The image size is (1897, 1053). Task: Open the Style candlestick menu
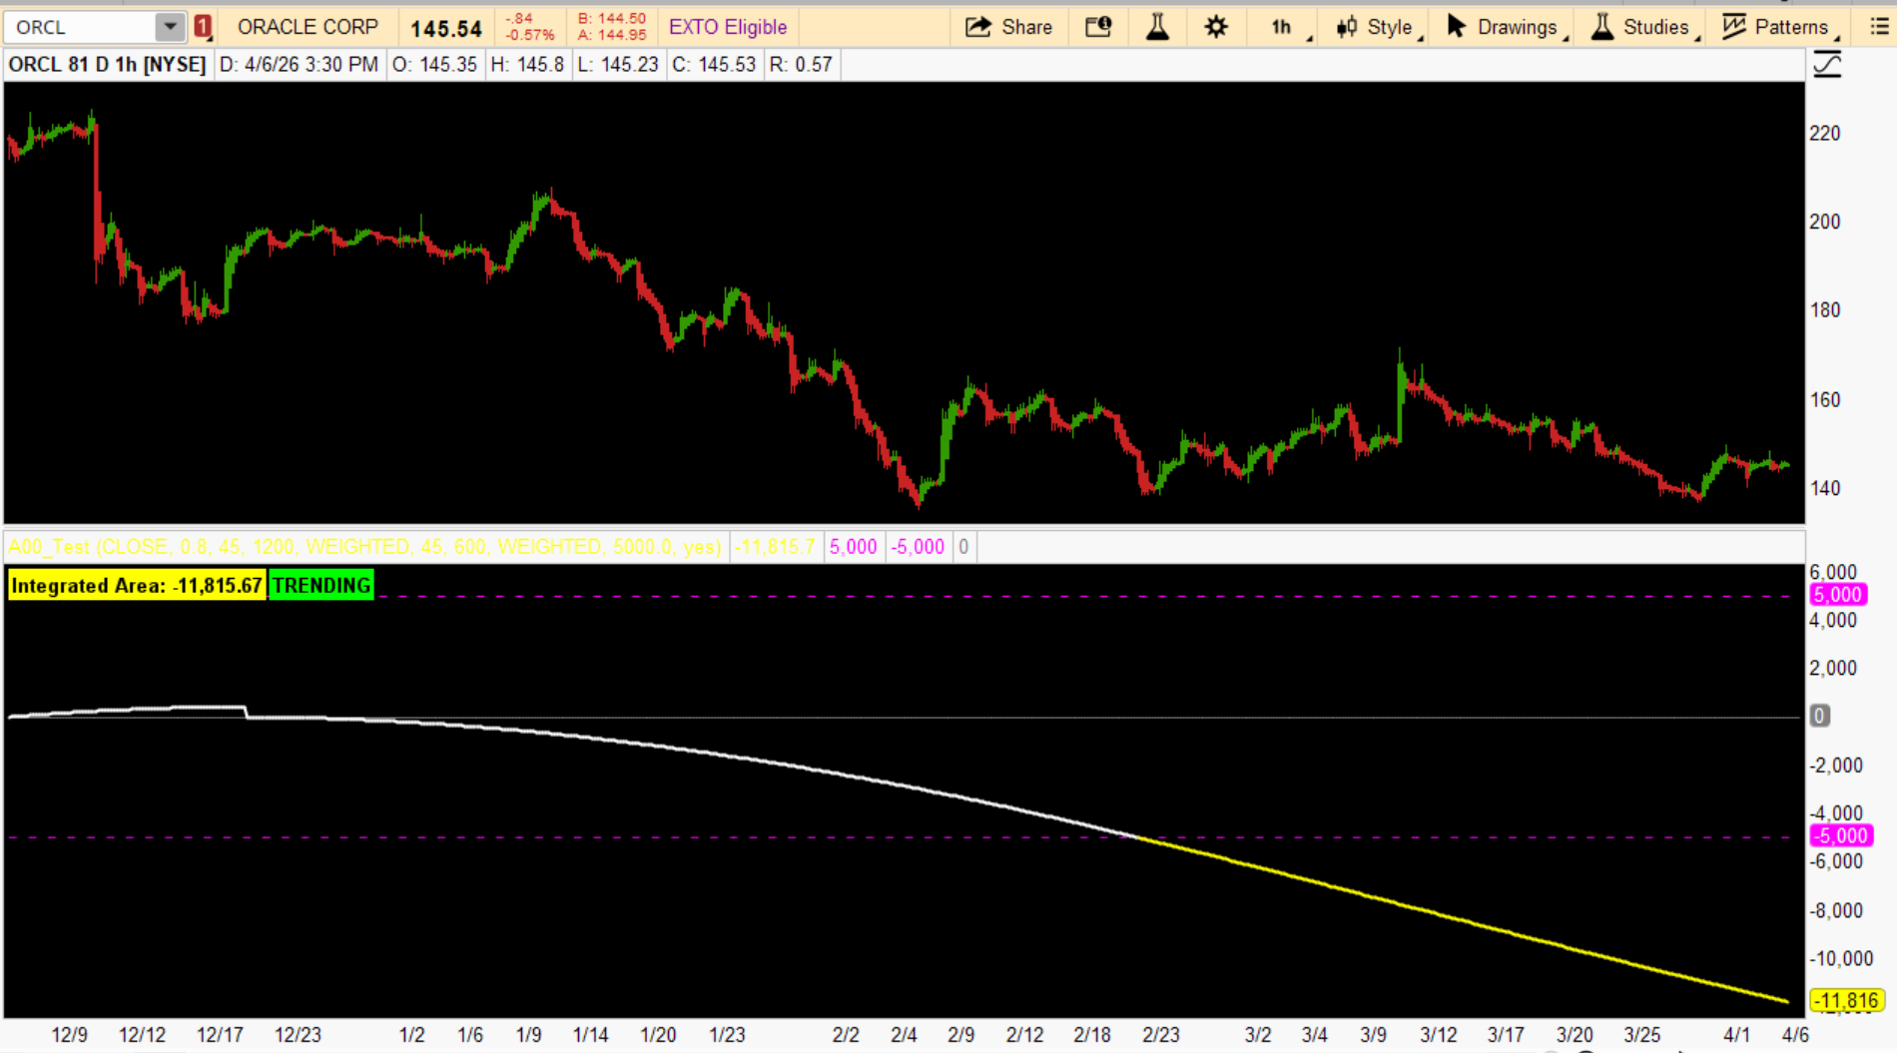point(1377,27)
